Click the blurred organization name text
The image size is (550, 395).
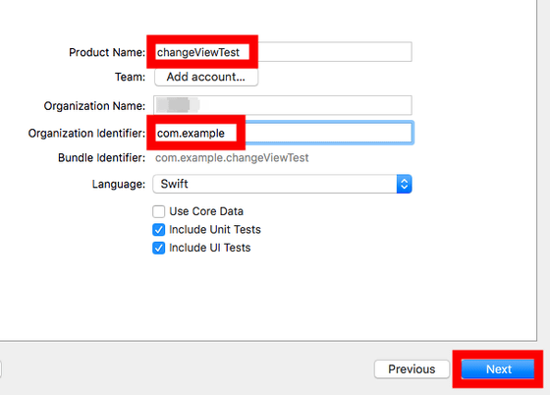(178, 105)
